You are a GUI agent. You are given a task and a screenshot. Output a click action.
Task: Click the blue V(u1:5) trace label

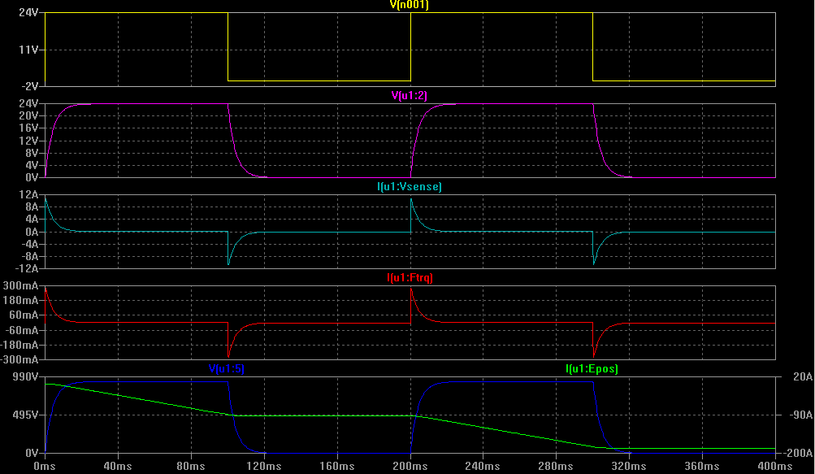point(227,369)
